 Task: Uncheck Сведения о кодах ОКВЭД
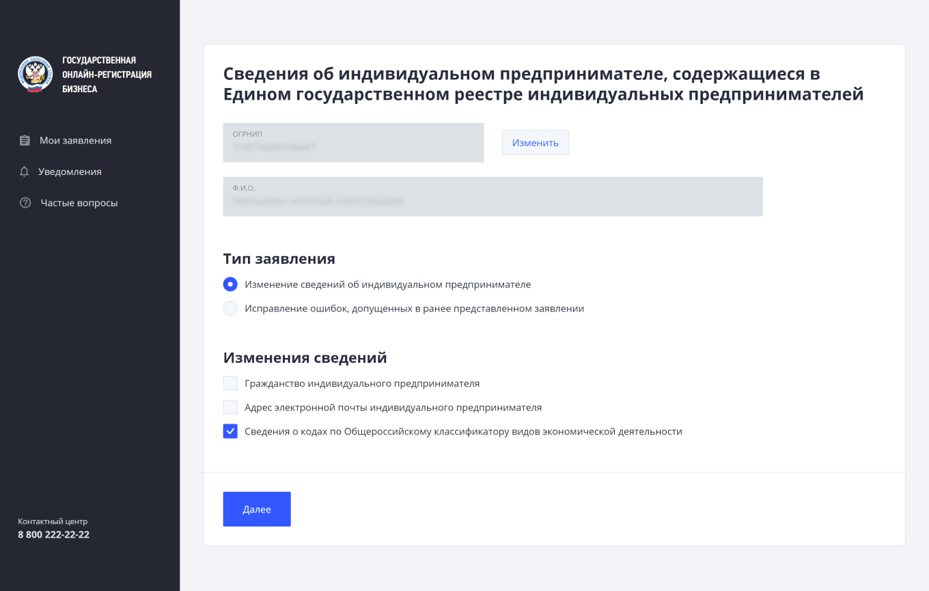(x=230, y=430)
